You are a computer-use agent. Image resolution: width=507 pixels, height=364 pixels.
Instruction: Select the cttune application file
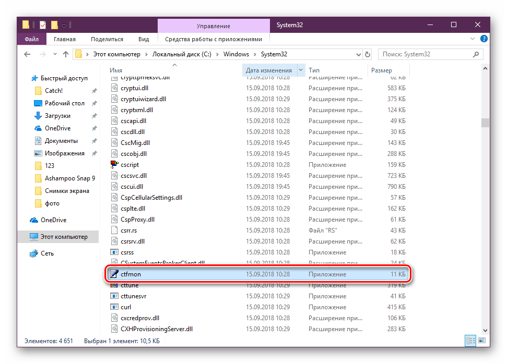pos(129,286)
